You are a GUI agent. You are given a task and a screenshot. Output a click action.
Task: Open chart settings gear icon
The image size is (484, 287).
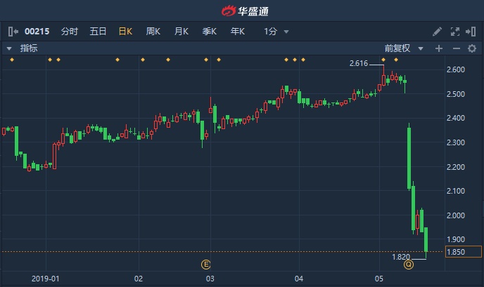[471, 48]
